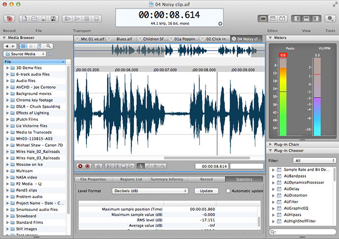Screen dimensions: 339x239
Task: Click the horizontal waveform scrollbar
Action: (x=207, y=158)
